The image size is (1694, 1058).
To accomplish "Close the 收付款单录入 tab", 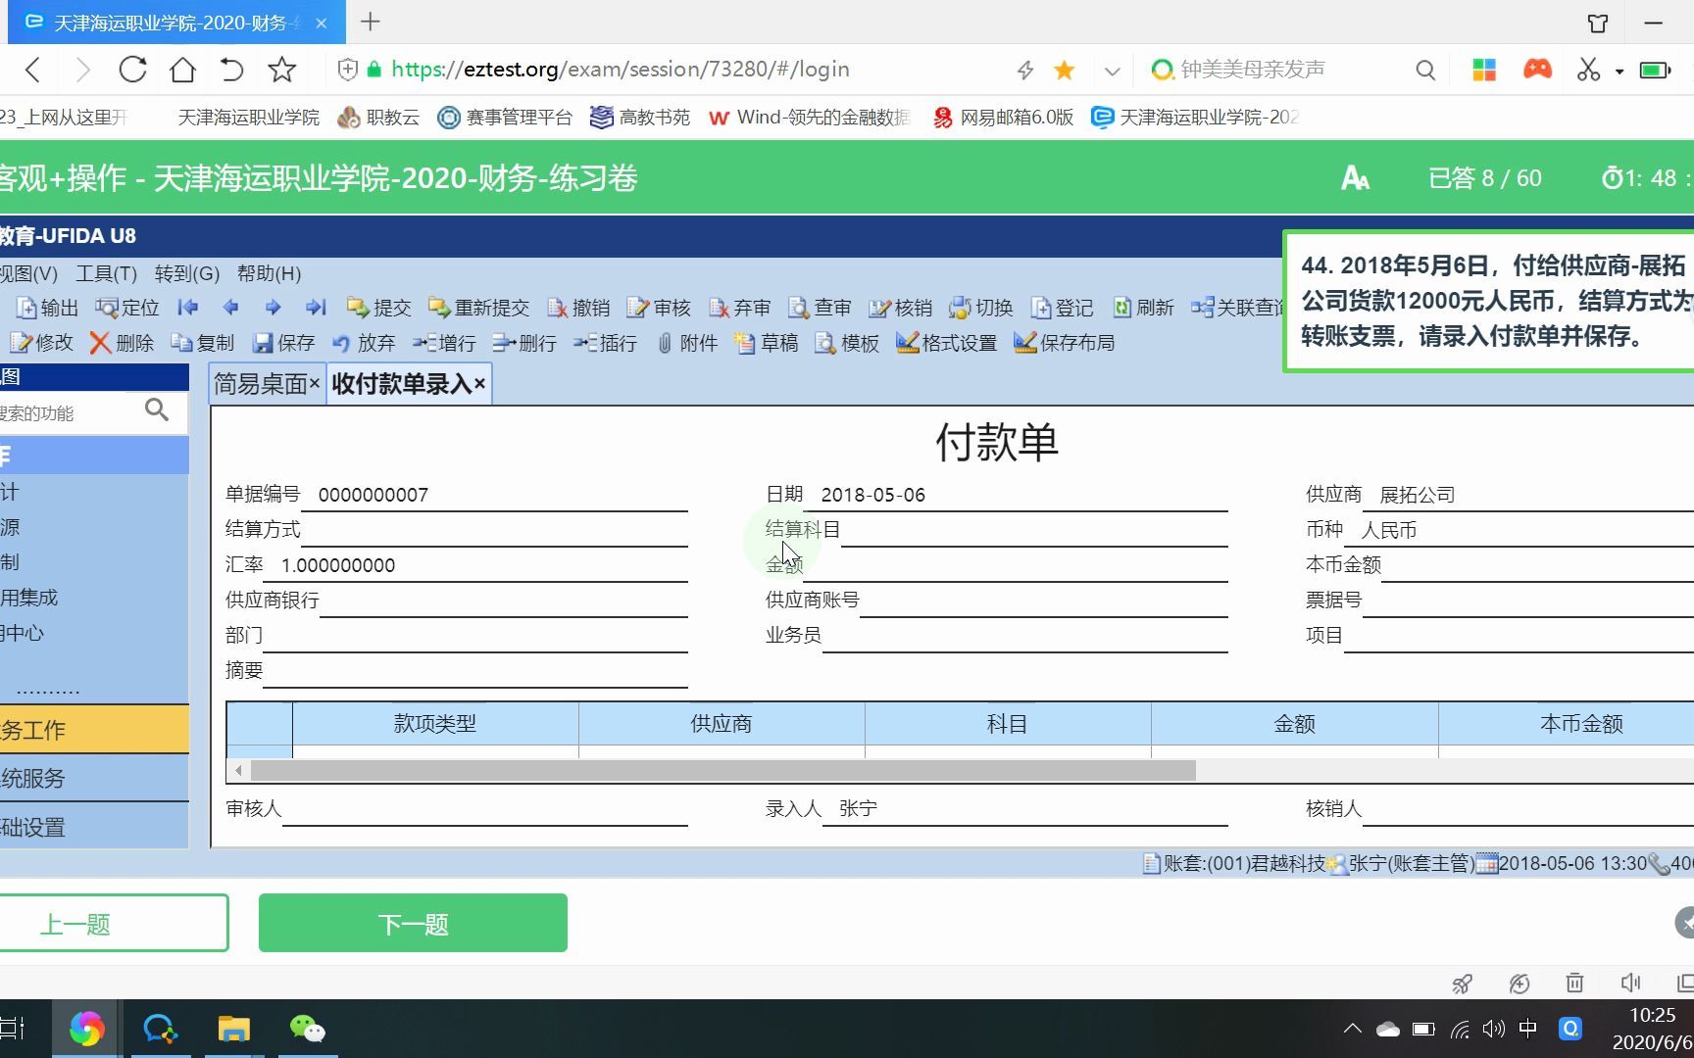I will 478,384.
